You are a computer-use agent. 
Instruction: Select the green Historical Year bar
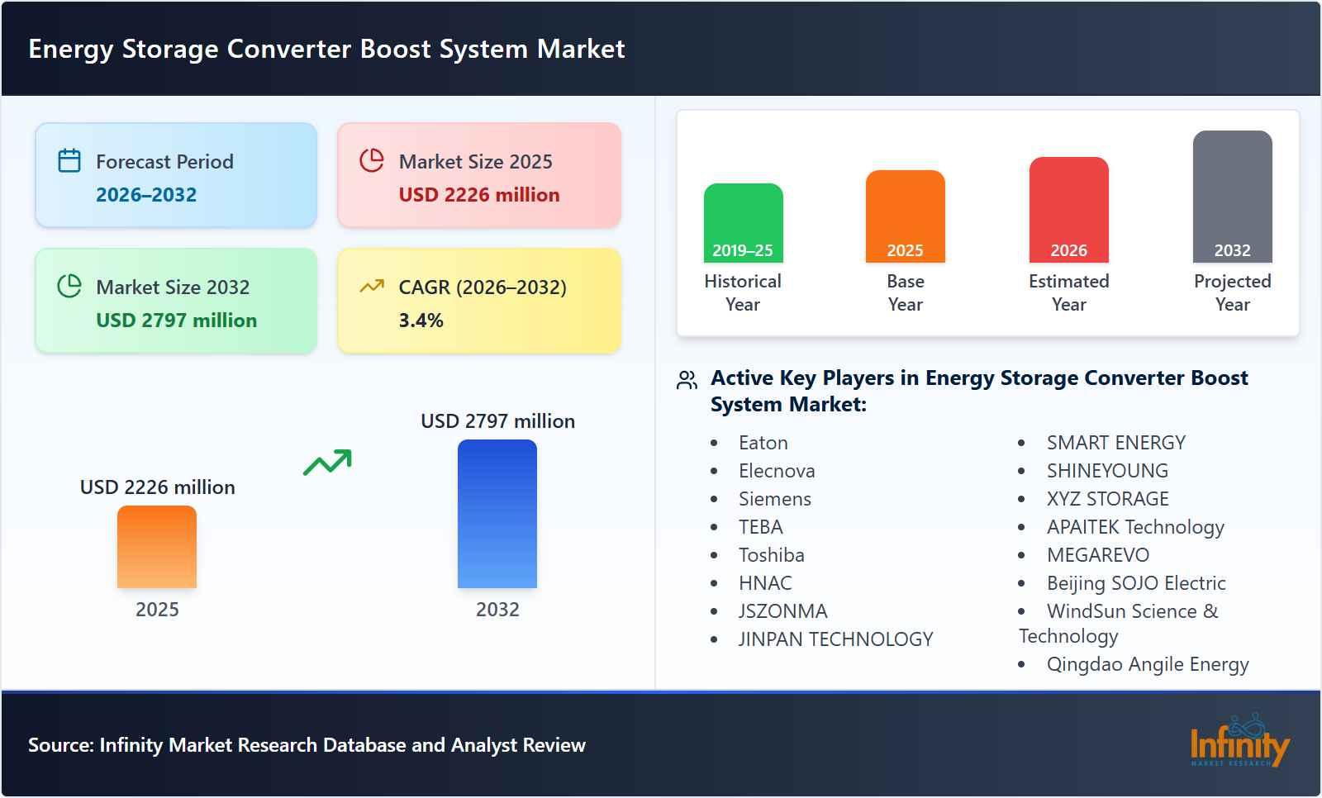click(x=743, y=223)
